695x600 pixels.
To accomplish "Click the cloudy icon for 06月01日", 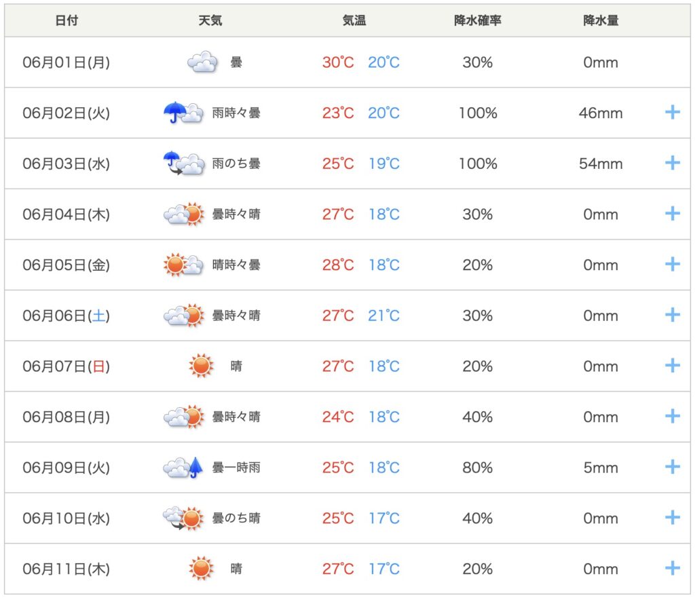I will [x=202, y=62].
